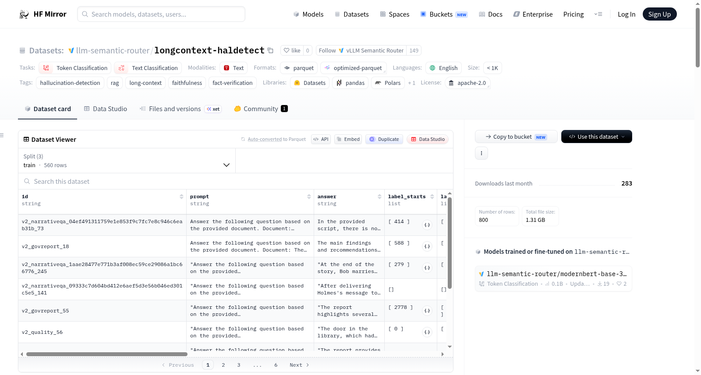Select the Token Classification task tag
This screenshot has height=375, width=701.
(x=75, y=68)
